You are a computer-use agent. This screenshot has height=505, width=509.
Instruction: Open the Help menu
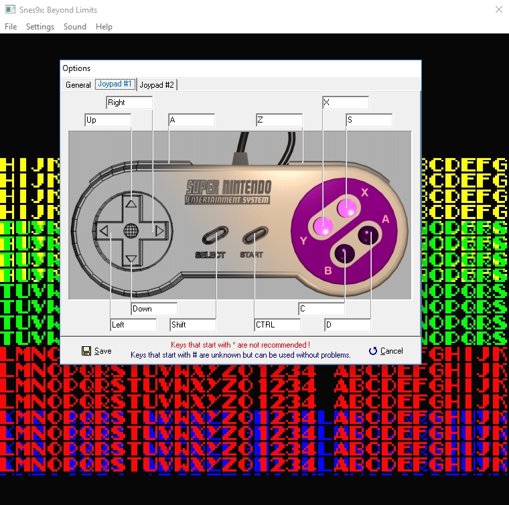click(104, 27)
